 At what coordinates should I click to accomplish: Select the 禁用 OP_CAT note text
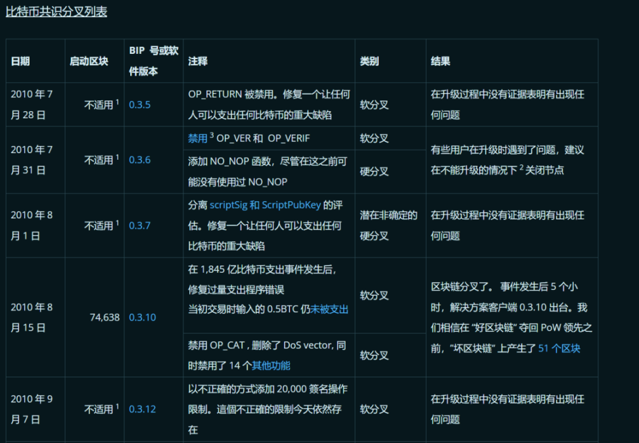(x=267, y=356)
